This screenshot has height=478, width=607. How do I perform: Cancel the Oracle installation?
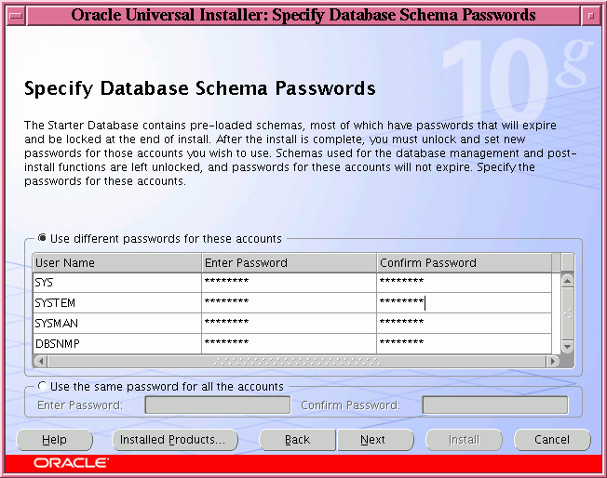552,440
